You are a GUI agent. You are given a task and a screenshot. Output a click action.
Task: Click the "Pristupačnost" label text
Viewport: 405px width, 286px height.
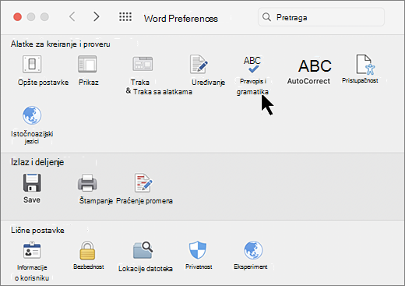tap(360, 80)
